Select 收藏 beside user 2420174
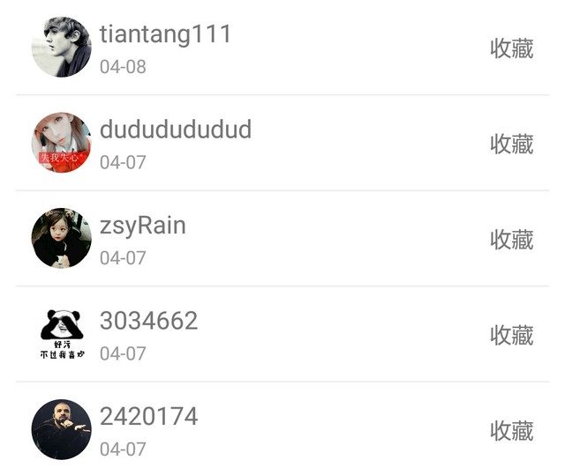The height and width of the screenshot is (475, 565). [x=512, y=431]
